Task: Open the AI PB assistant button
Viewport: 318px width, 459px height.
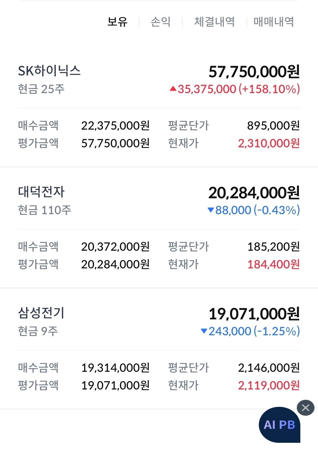Action: pos(279,425)
